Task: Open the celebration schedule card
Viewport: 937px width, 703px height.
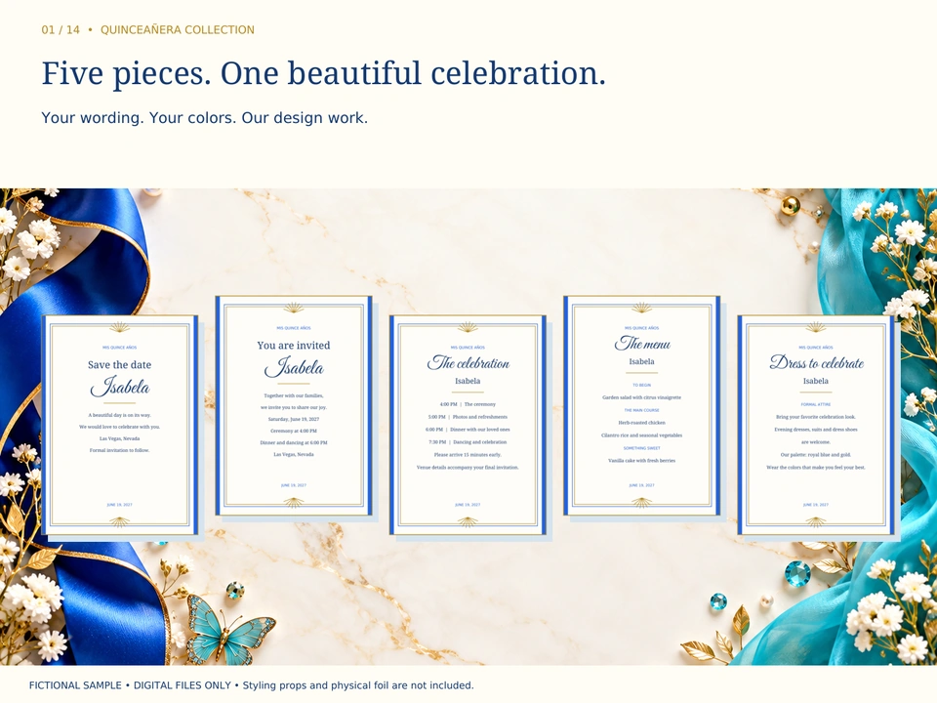Action: tap(468, 425)
